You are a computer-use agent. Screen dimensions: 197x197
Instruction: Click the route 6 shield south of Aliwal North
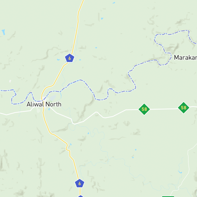[80, 183]
